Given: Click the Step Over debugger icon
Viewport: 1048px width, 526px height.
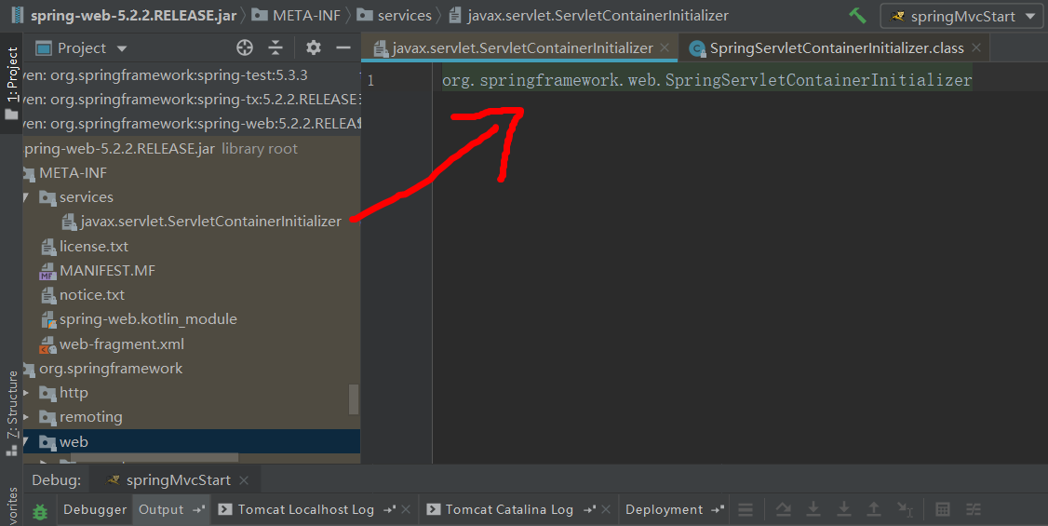Looking at the screenshot, I should tap(784, 509).
